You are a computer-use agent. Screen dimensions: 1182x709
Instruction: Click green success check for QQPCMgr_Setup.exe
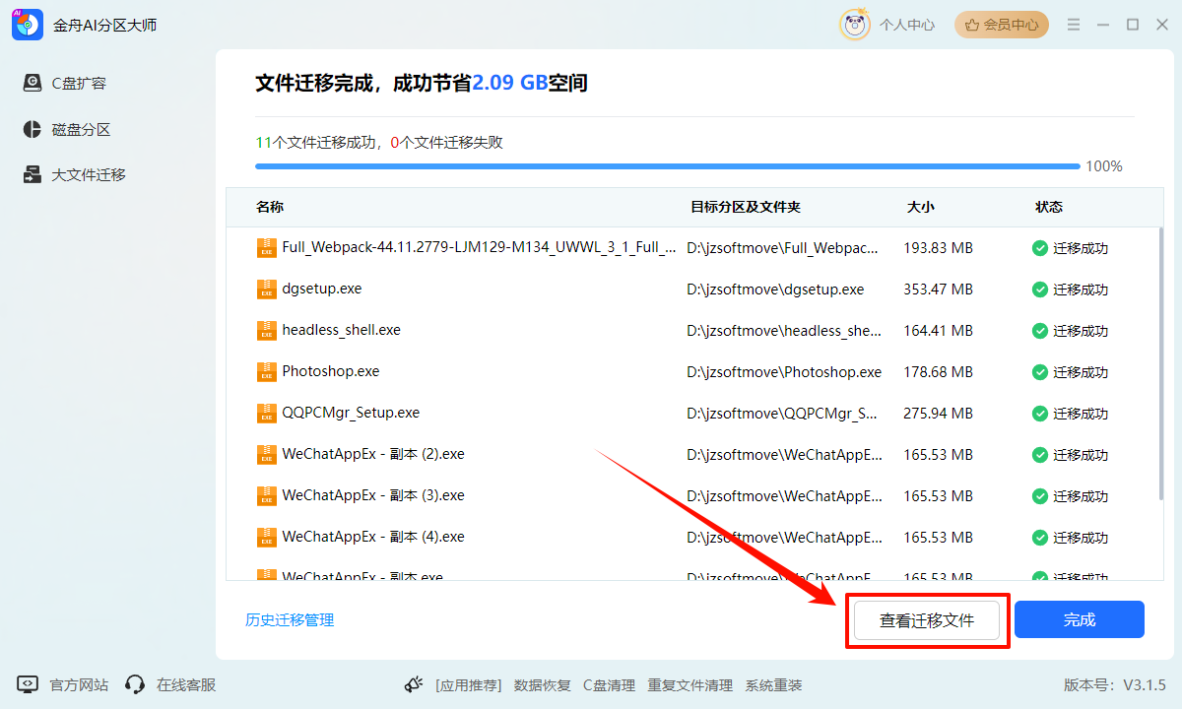(x=1039, y=414)
